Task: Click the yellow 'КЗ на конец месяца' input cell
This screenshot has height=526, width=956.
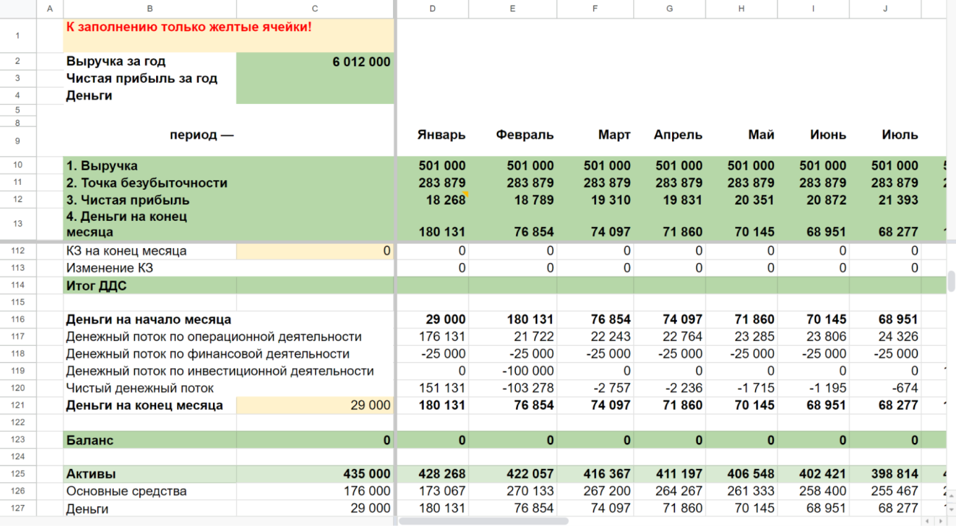Action: [315, 251]
